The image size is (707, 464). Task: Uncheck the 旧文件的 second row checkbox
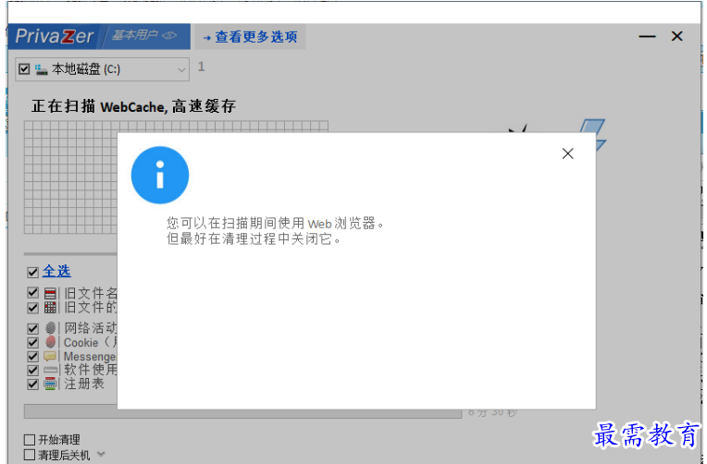[32, 307]
